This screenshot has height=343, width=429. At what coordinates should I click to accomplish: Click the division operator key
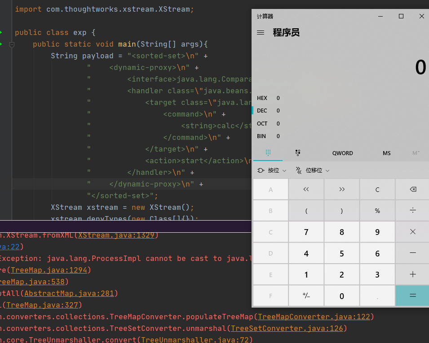(412, 211)
